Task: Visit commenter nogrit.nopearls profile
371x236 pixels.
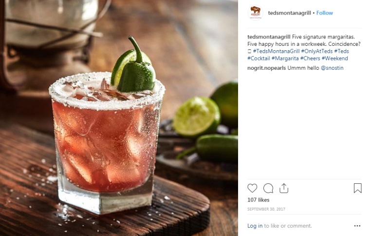Action: 267,68
